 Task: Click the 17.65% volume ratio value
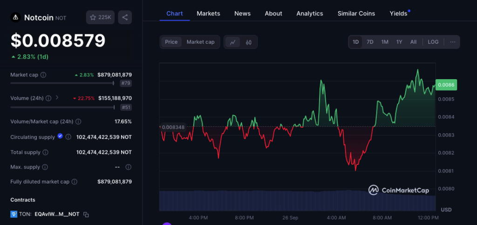pos(123,122)
